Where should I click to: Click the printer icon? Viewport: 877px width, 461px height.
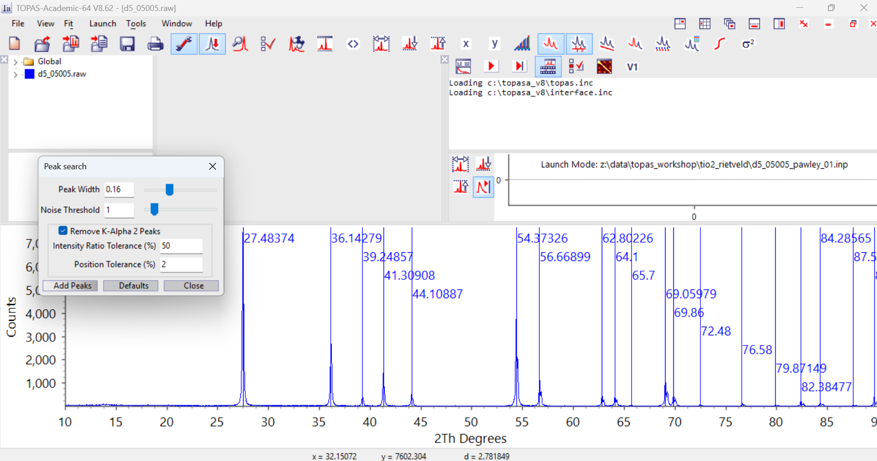(x=155, y=44)
